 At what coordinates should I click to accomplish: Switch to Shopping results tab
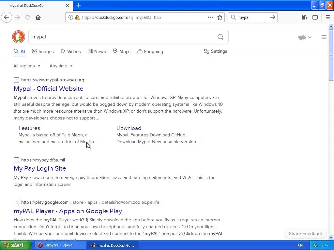click(x=150, y=51)
